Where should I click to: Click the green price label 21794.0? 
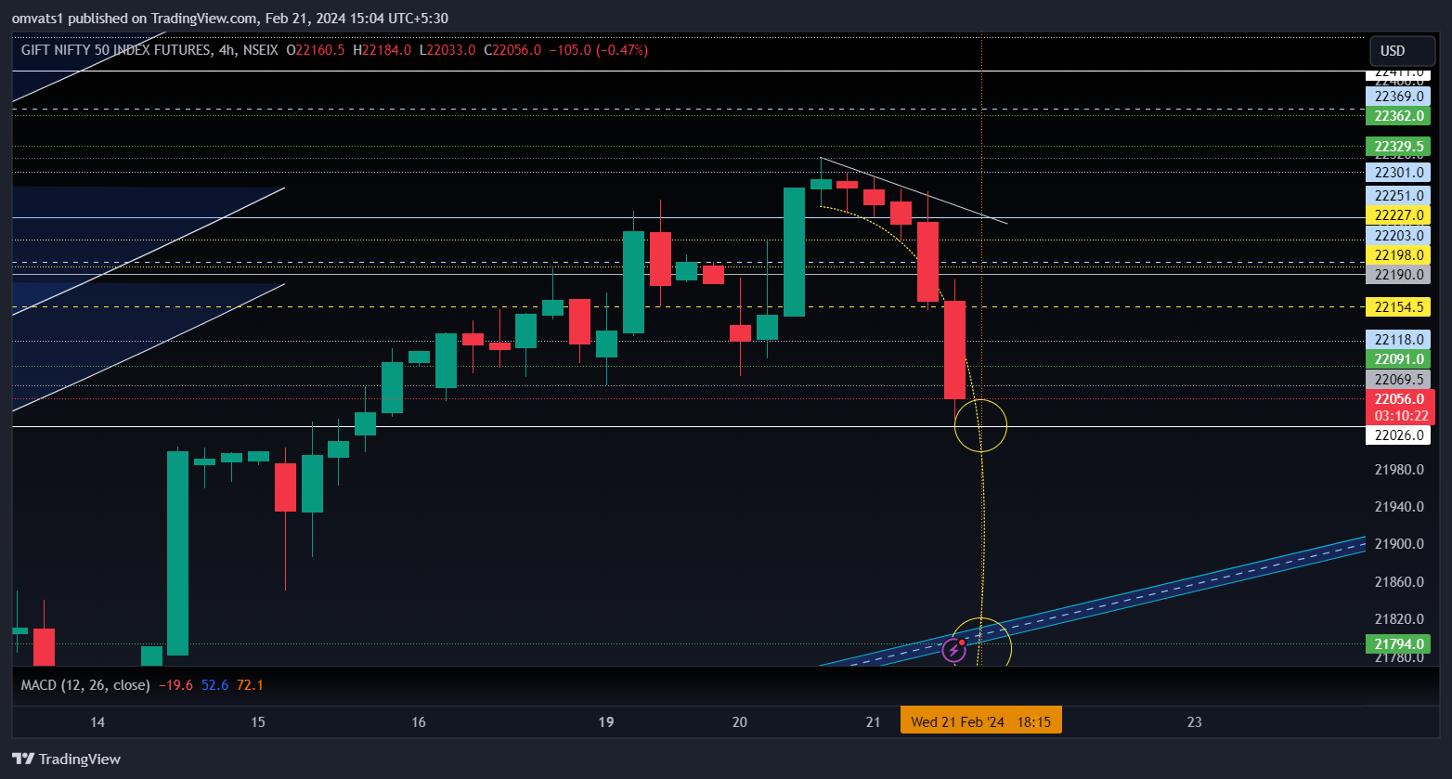1399,643
